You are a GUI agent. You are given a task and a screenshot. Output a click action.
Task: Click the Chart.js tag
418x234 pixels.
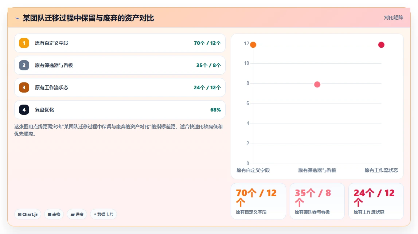coord(28,214)
